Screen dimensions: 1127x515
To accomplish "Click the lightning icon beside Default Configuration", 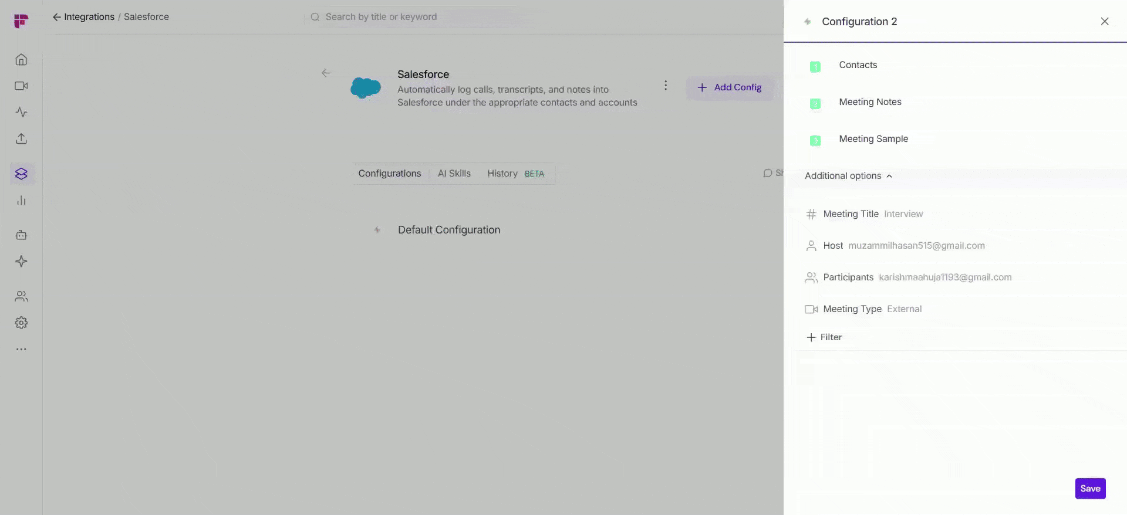I will [377, 230].
